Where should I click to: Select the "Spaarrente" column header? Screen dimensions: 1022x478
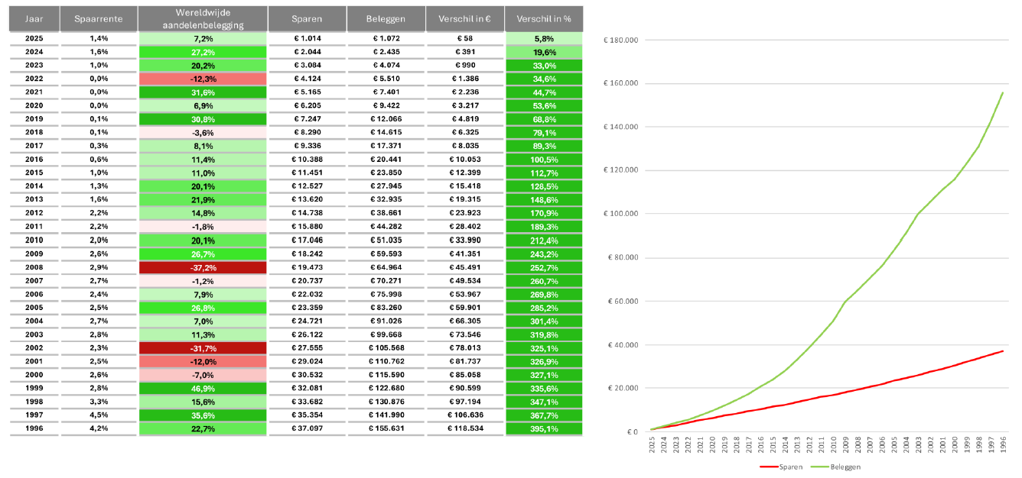pyautogui.click(x=99, y=18)
